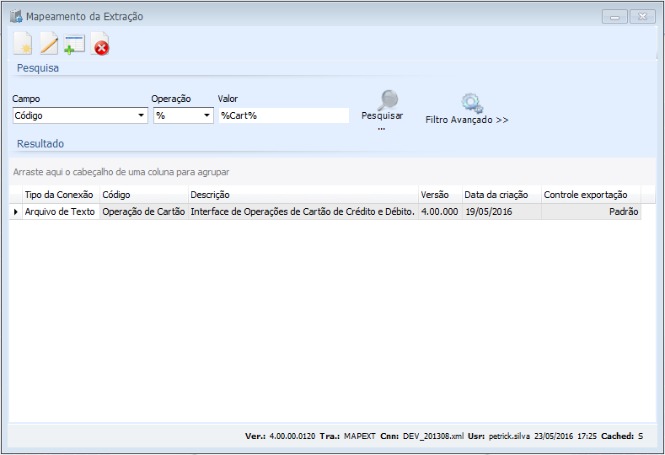This screenshot has width=665, height=455.
Task: Select the Operação de Cartão result row
Action: point(142,212)
